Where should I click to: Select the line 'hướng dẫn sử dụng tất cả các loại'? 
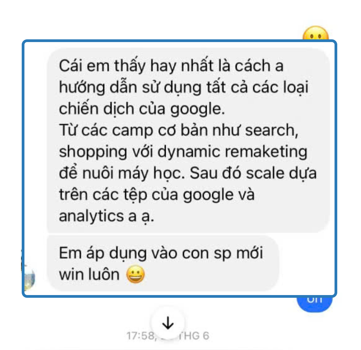pyautogui.click(x=184, y=87)
